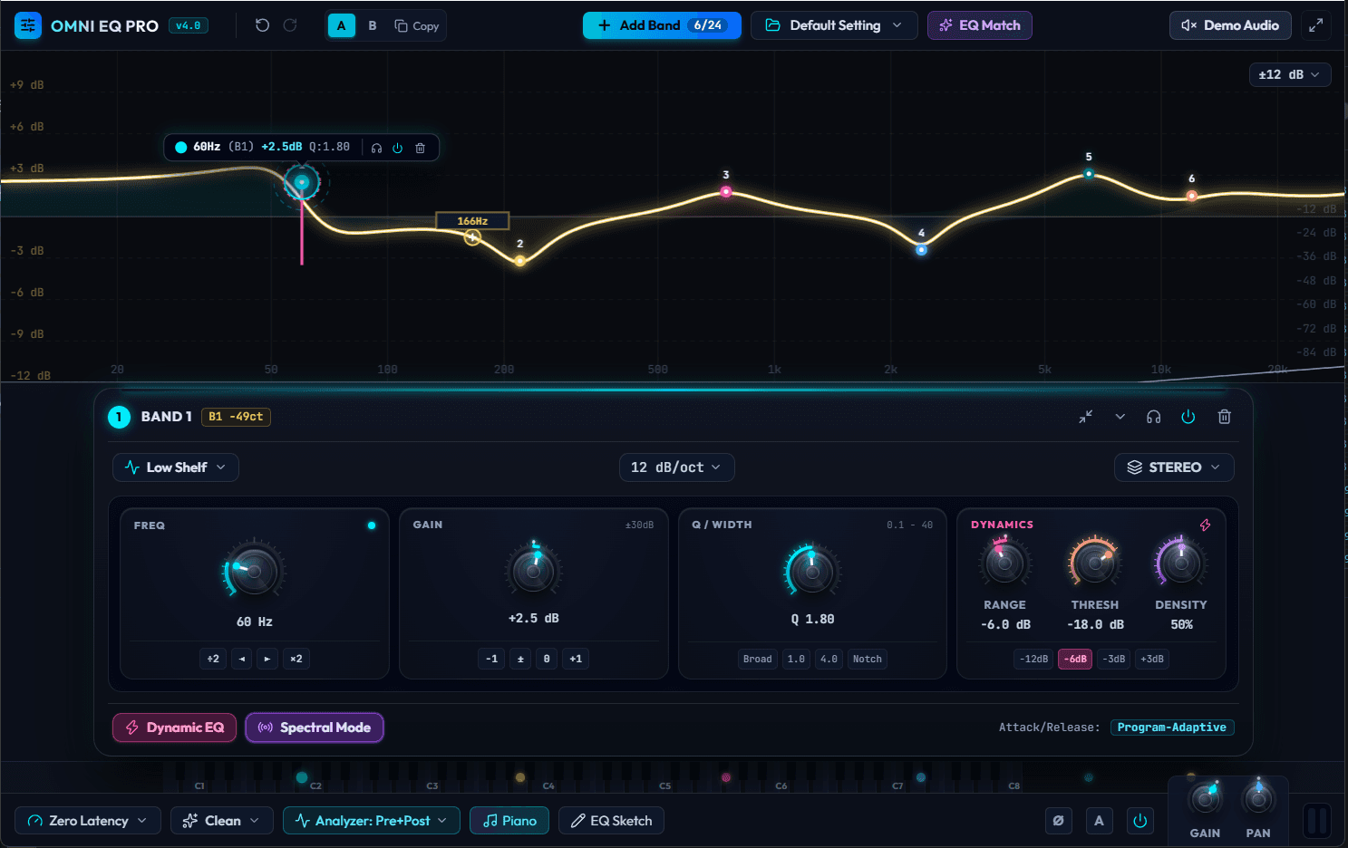1348x848 pixels.
Task: Click the Dynamics lightning bolt icon
Action: [1205, 525]
